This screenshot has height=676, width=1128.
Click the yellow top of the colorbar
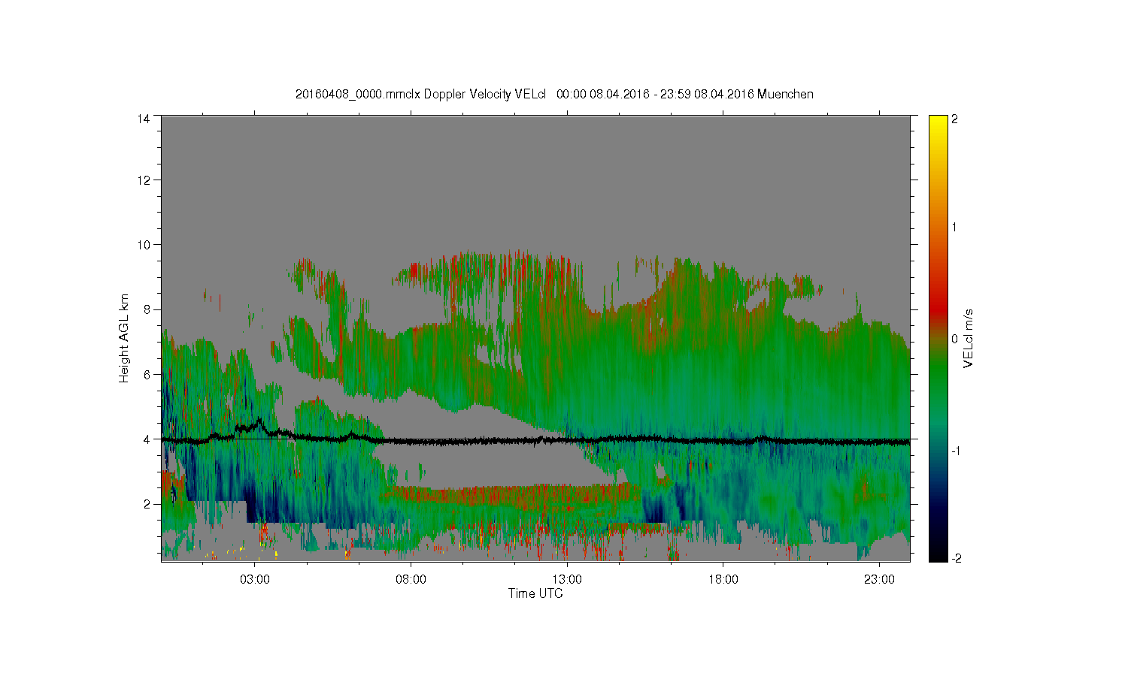(938, 124)
